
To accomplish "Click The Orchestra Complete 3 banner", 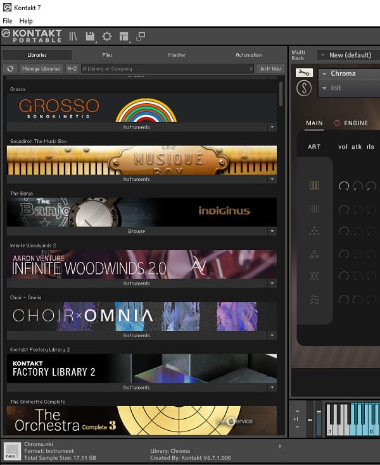I will point(142,421).
